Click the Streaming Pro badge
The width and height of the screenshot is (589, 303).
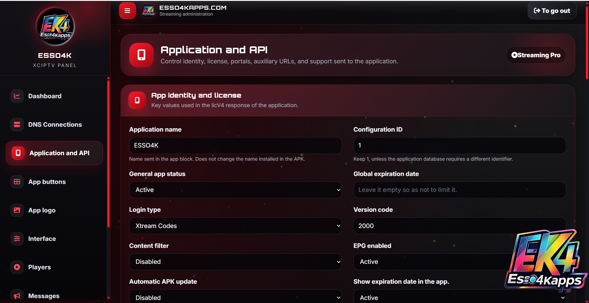(536, 55)
